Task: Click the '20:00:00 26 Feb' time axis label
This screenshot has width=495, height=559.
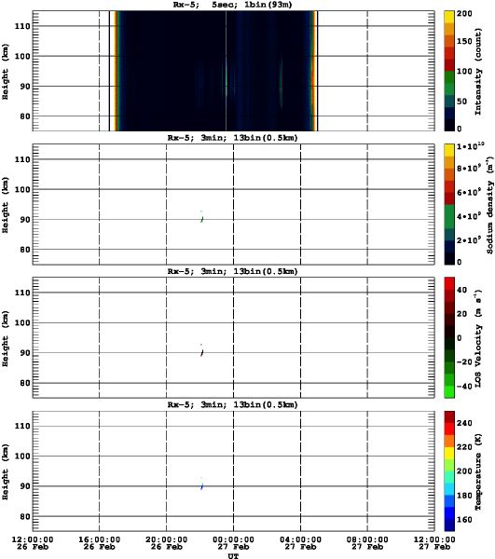Action: coord(167,543)
